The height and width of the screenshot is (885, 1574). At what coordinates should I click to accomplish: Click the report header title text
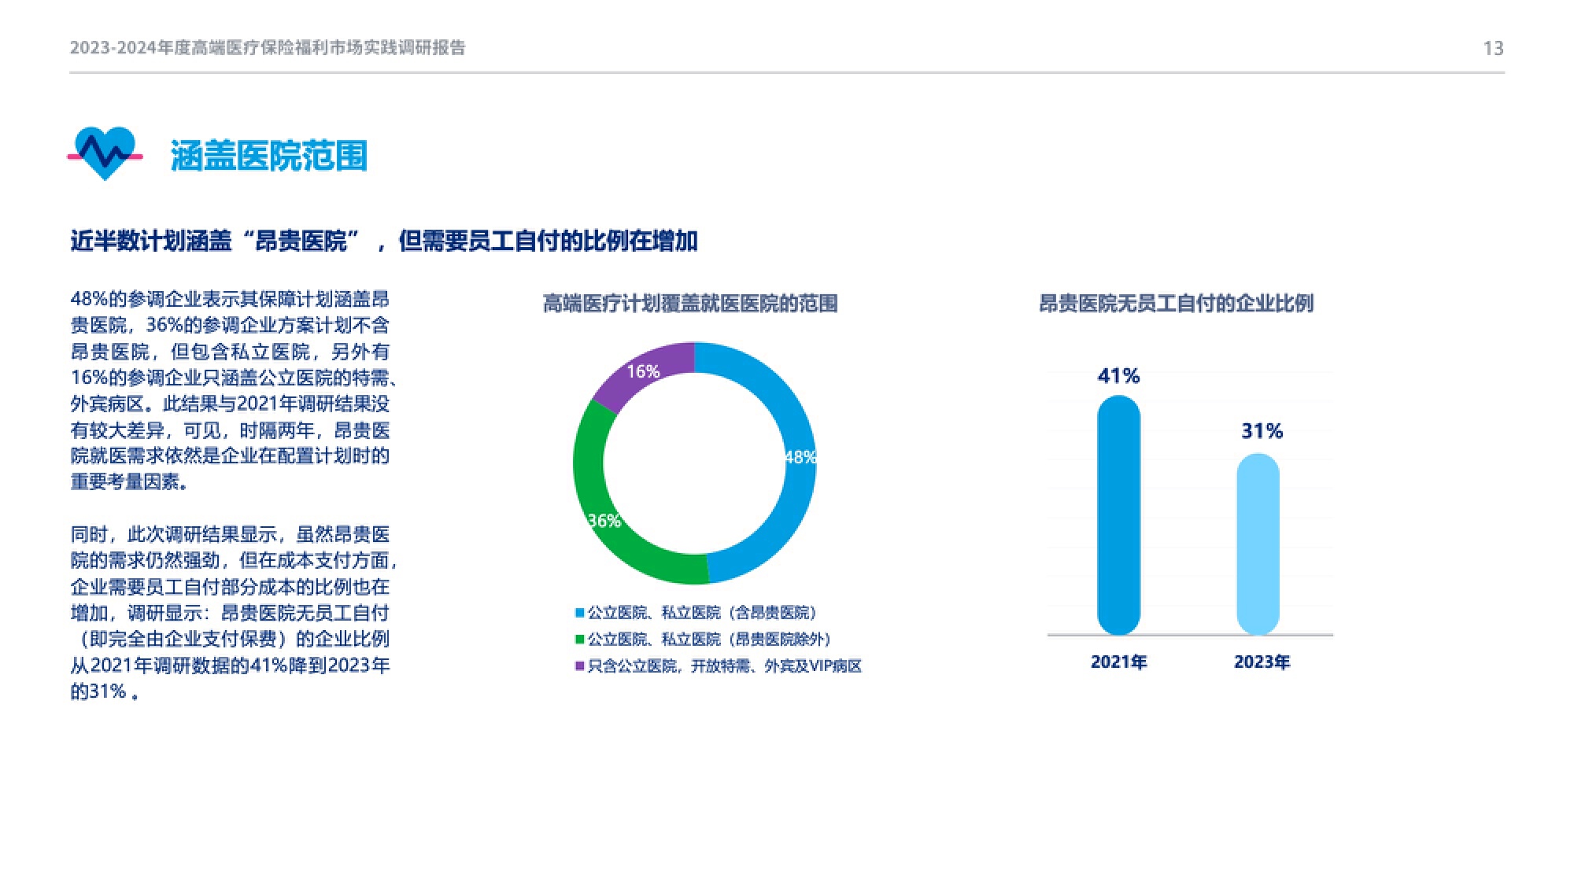click(268, 48)
